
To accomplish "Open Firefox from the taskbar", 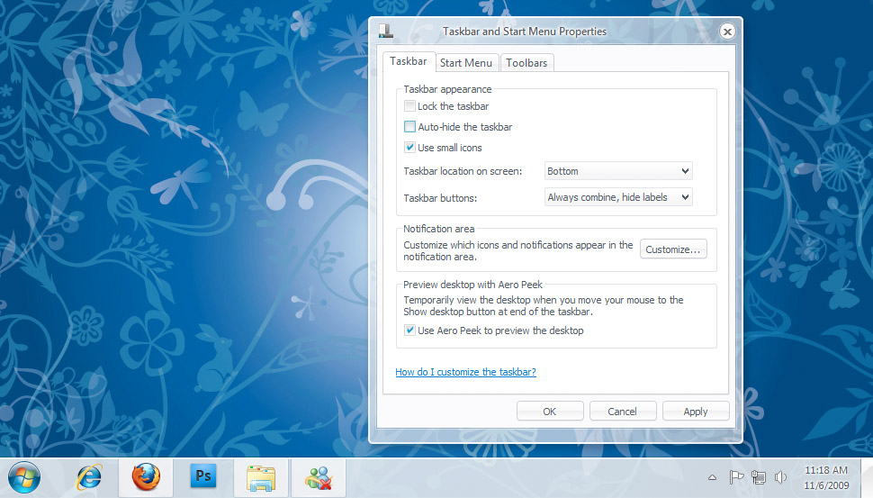I will click(146, 477).
